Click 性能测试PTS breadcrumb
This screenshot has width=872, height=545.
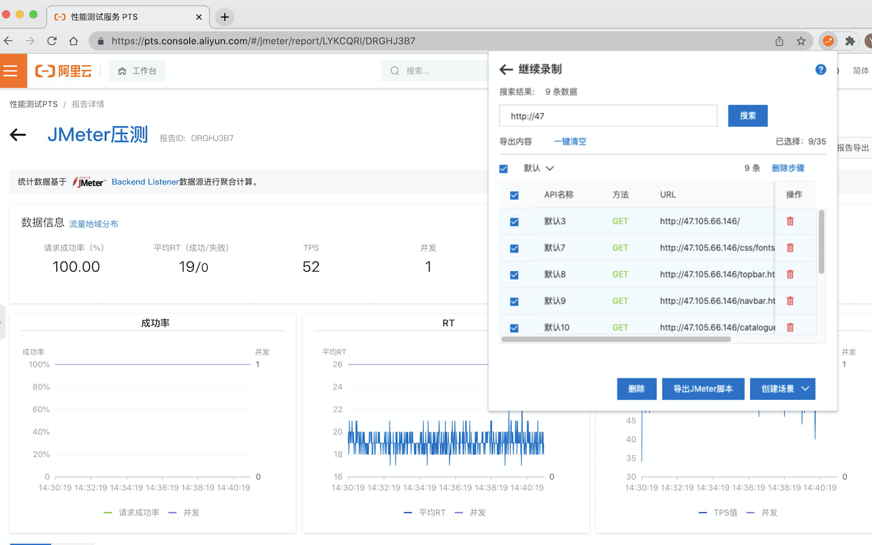(33, 104)
